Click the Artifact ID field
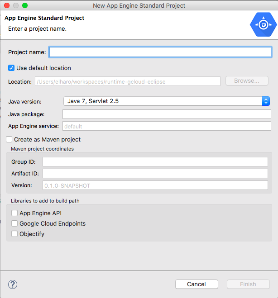 pyautogui.click(x=155, y=174)
